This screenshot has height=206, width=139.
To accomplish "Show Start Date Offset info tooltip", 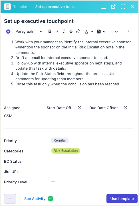I will click(79, 108).
